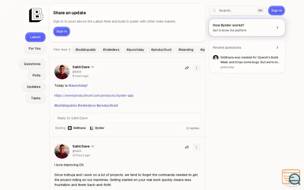
Task: Click the @sahil handle on 8 hours post
Action: coord(77,72)
